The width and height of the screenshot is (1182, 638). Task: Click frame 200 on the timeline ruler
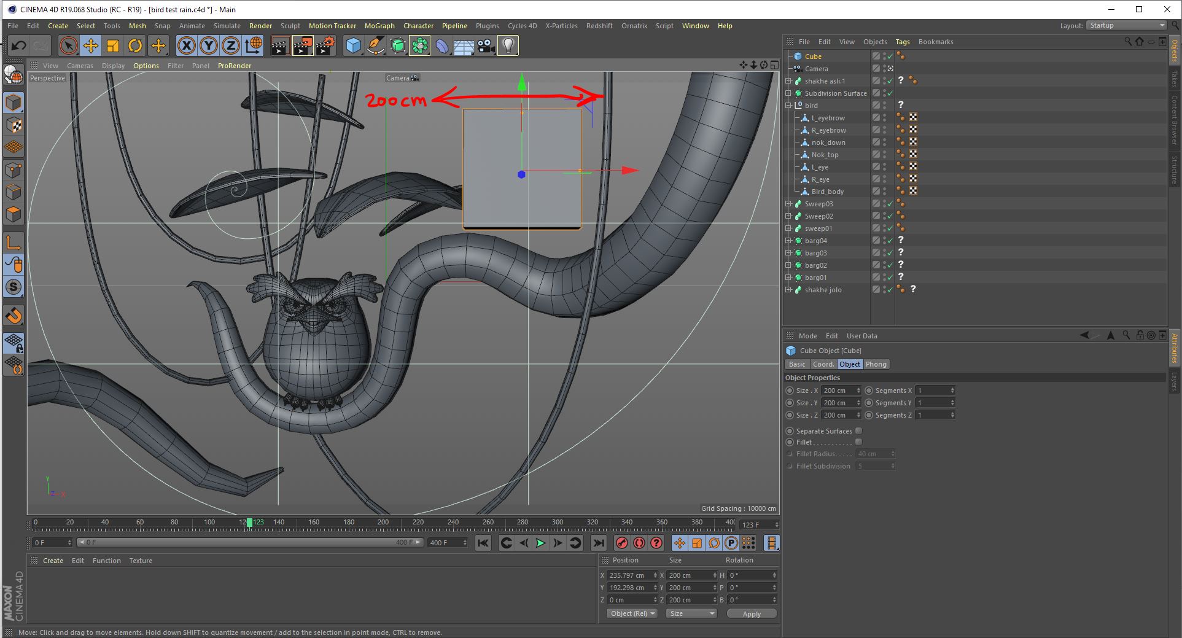383,523
